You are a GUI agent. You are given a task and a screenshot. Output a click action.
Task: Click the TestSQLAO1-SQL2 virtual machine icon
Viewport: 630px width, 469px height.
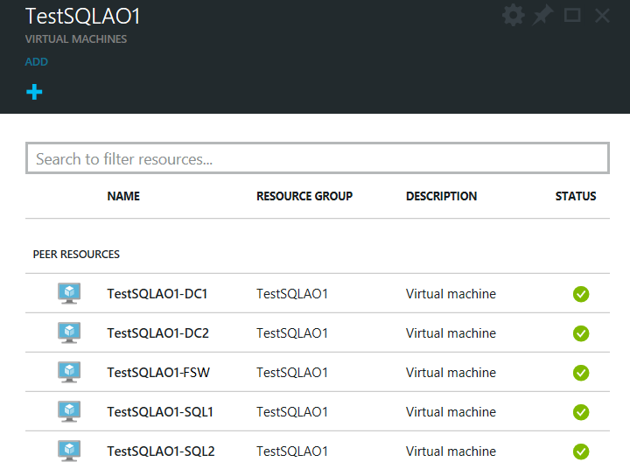[69, 451]
